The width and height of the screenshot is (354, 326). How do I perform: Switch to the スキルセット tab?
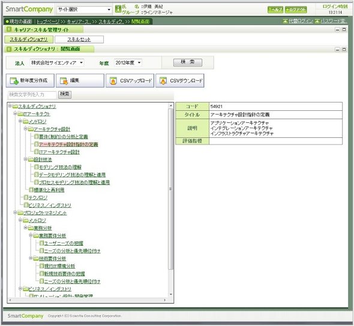coord(79,40)
